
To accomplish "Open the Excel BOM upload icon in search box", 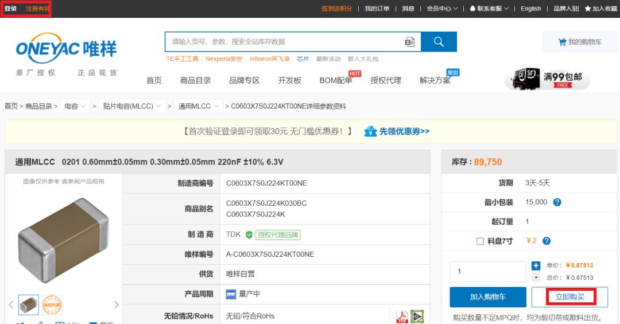I will 410,41.
